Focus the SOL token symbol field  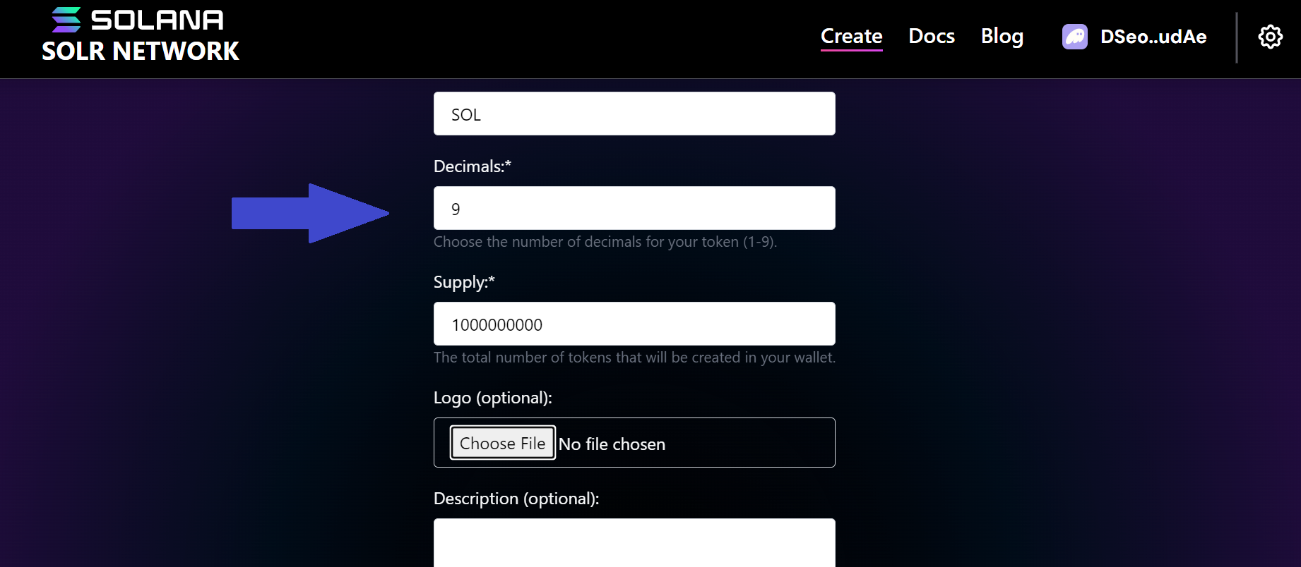click(x=634, y=113)
